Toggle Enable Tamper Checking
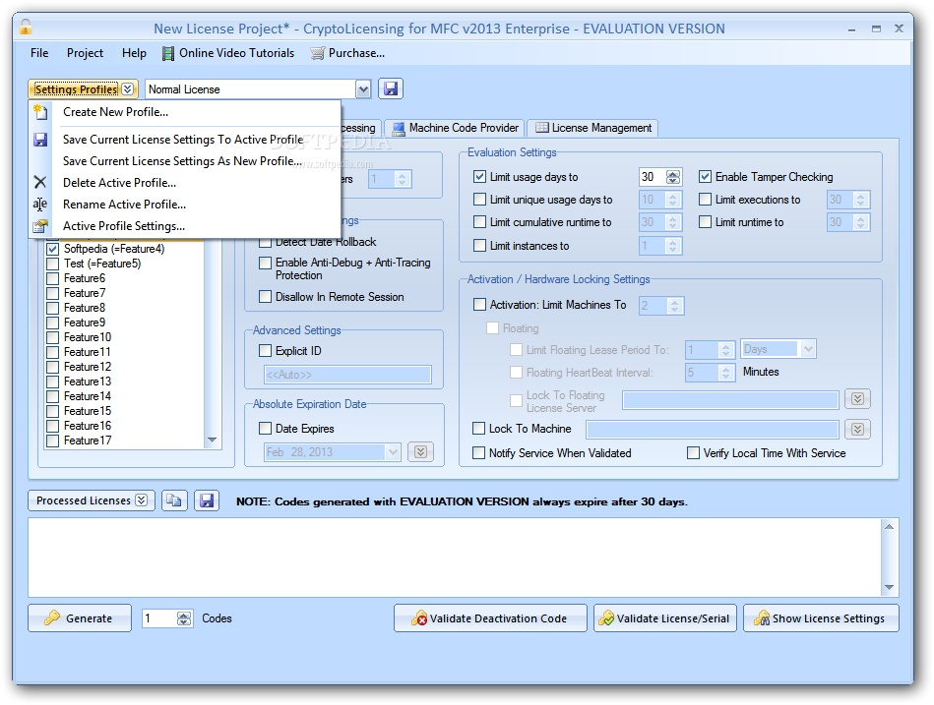Viewport: 934px width, 705px height. [706, 177]
